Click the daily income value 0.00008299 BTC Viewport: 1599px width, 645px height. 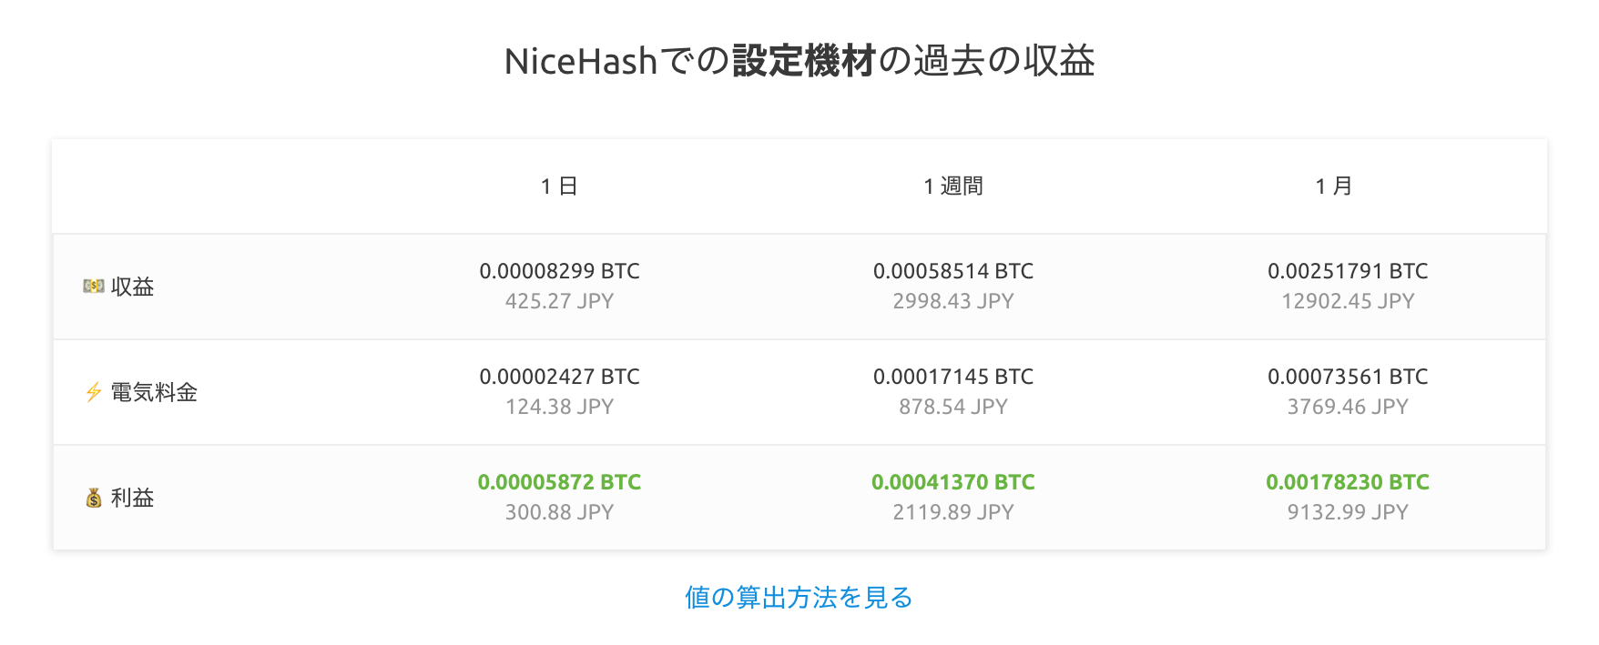559,271
